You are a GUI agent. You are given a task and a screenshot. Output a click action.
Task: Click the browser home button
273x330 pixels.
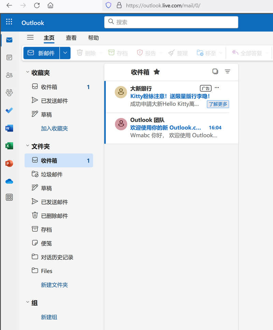click(51, 5)
